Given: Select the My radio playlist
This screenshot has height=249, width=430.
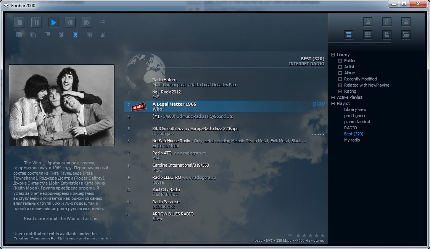Looking at the screenshot, I should 352,140.
